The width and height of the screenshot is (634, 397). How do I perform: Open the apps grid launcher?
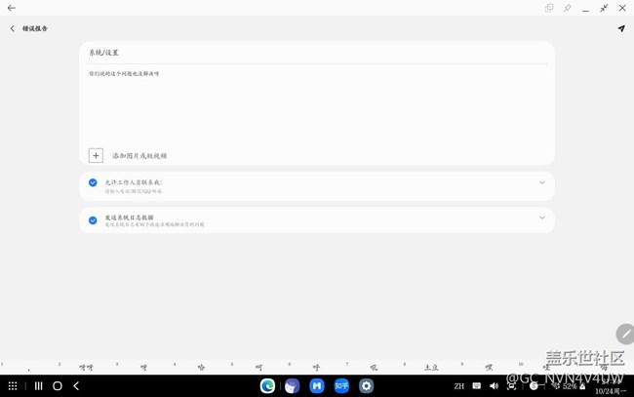(x=13, y=386)
